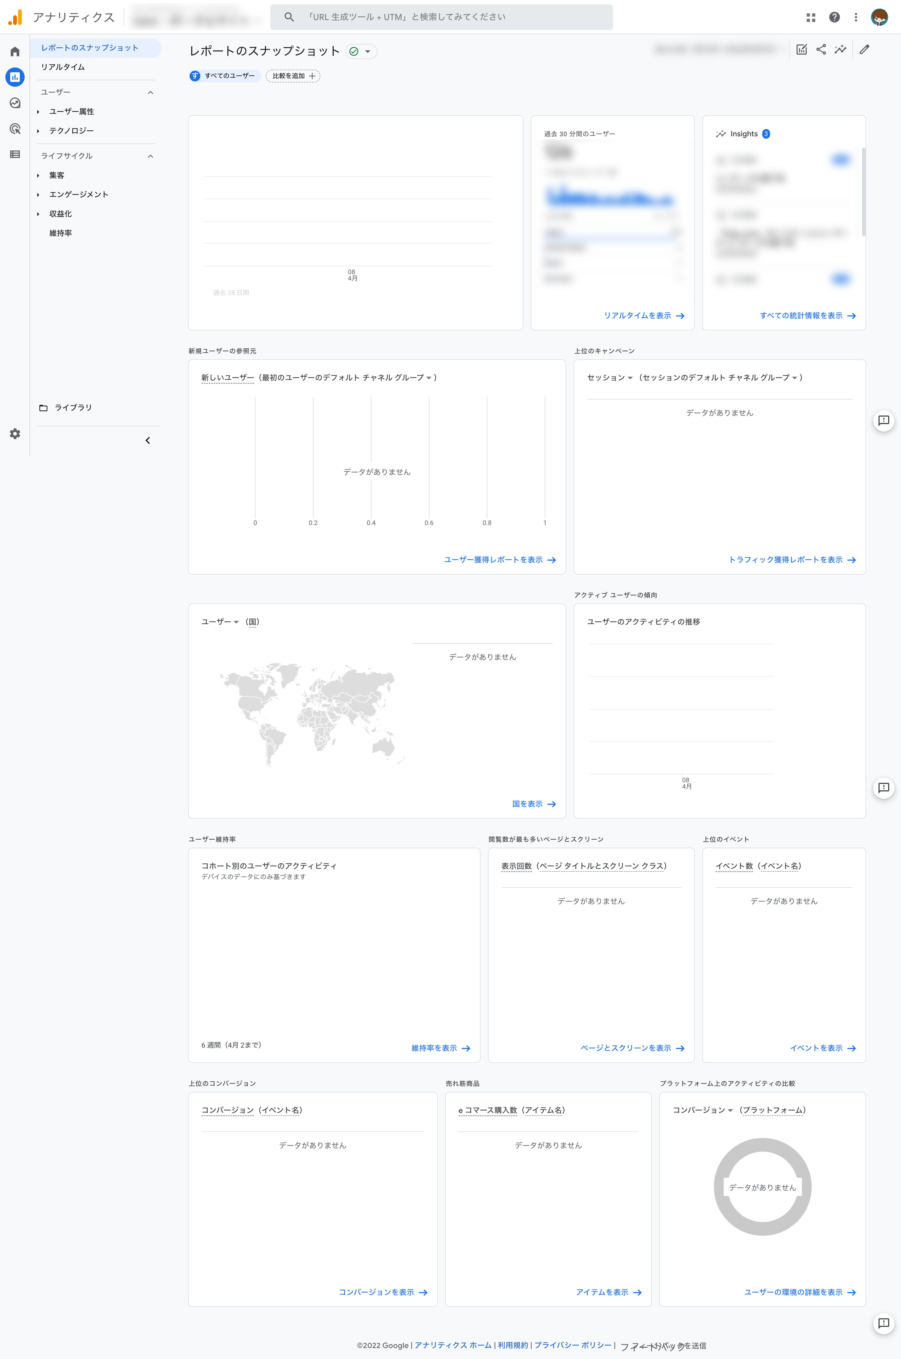The width and height of the screenshot is (901, 1359).
Task: Open the Admin gear icon
Action: click(15, 434)
